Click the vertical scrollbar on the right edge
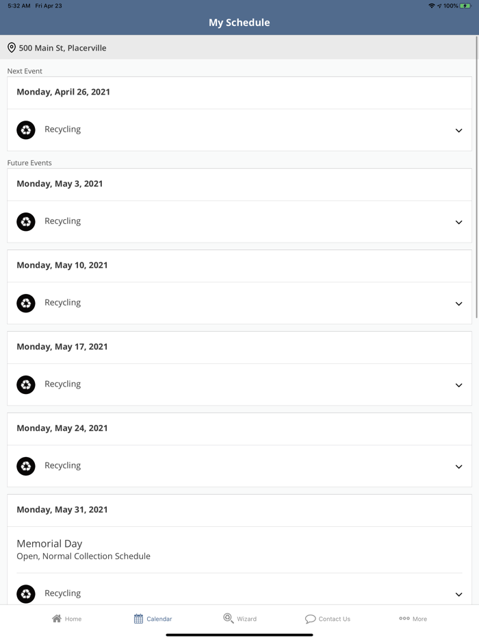 pyautogui.click(x=476, y=178)
